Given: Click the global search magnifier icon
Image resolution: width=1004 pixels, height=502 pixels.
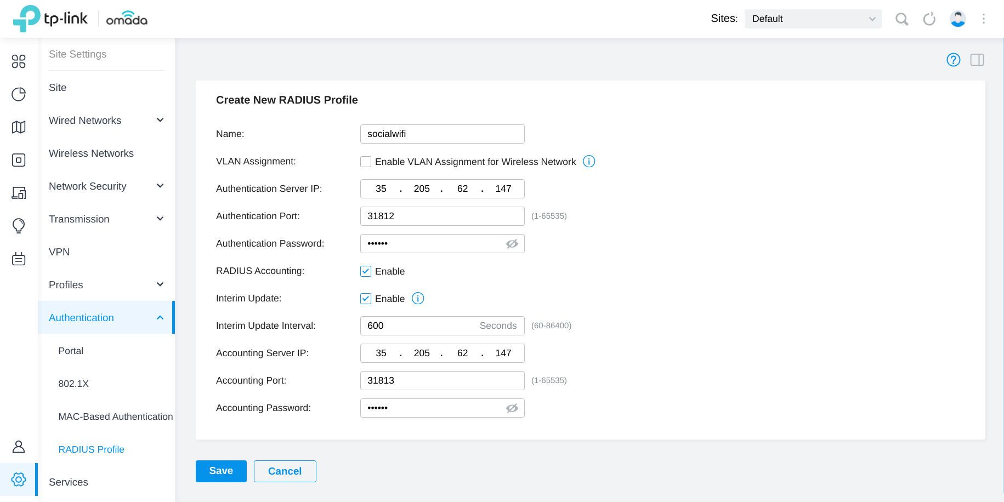Looking at the screenshot, I should pos(901,19).
